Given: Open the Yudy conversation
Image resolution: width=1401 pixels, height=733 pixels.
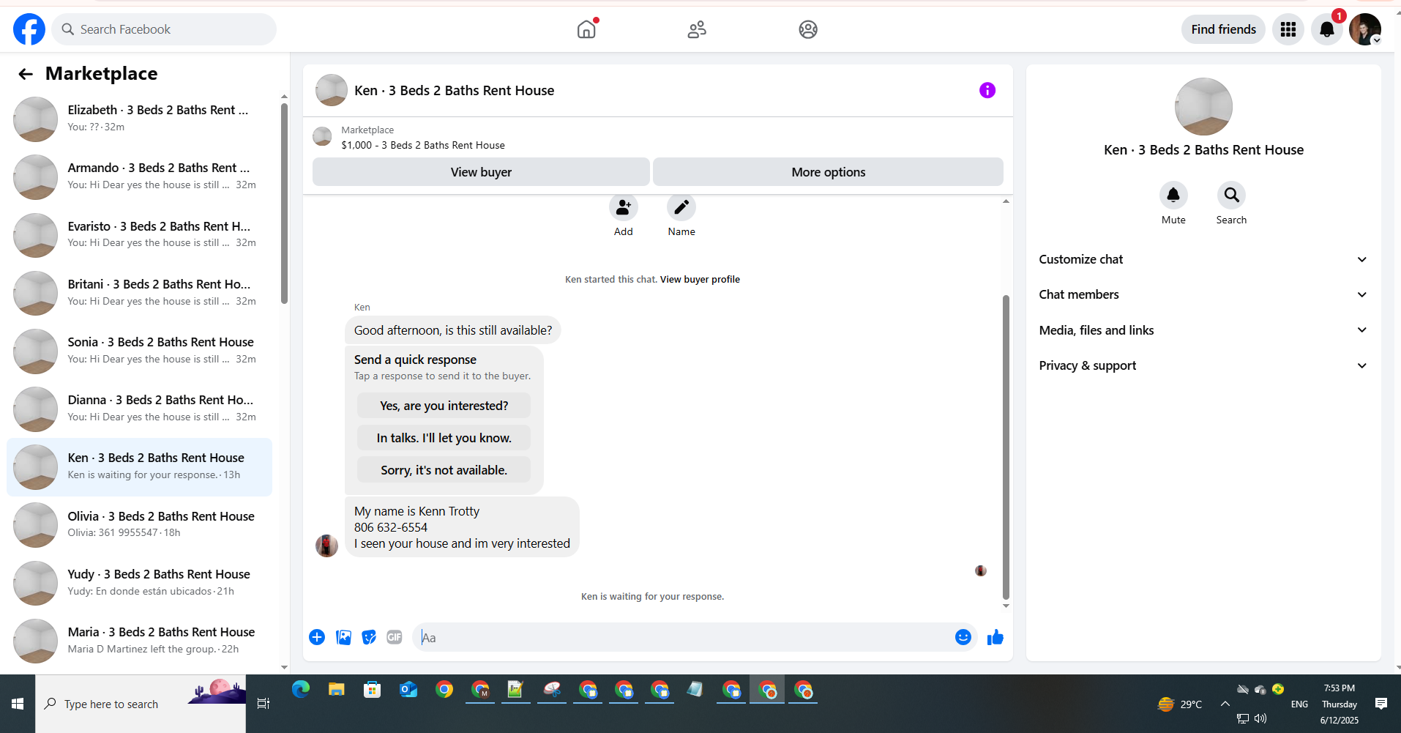Looking at the screenshot, I should click(139, 582).
